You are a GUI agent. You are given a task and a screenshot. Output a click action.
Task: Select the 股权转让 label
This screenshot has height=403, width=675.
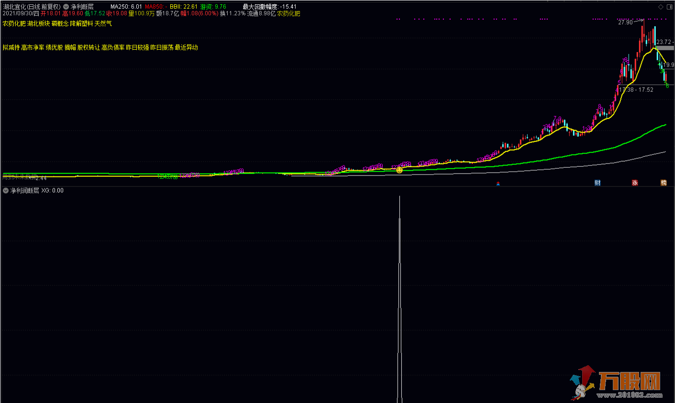(x=89, y=47)
